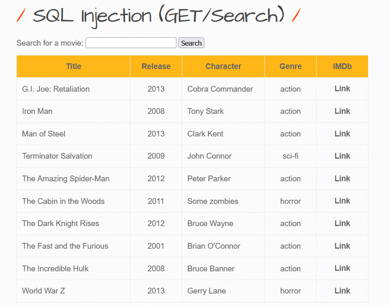Image resolution: width=389 pixels, height=305 pixels.
Task: Click the SQL Injection page heading
Action: [x=159, y=16]
